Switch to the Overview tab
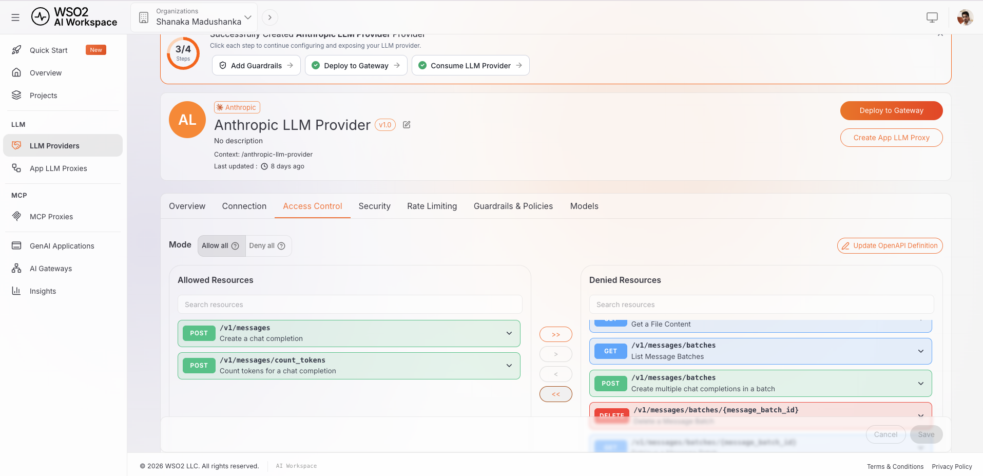 tap(187, 206)
